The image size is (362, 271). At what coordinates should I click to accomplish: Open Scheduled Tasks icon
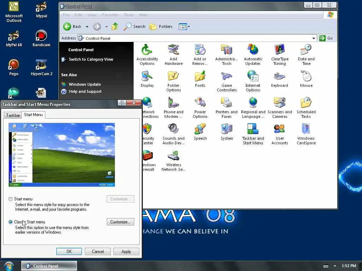306,108
